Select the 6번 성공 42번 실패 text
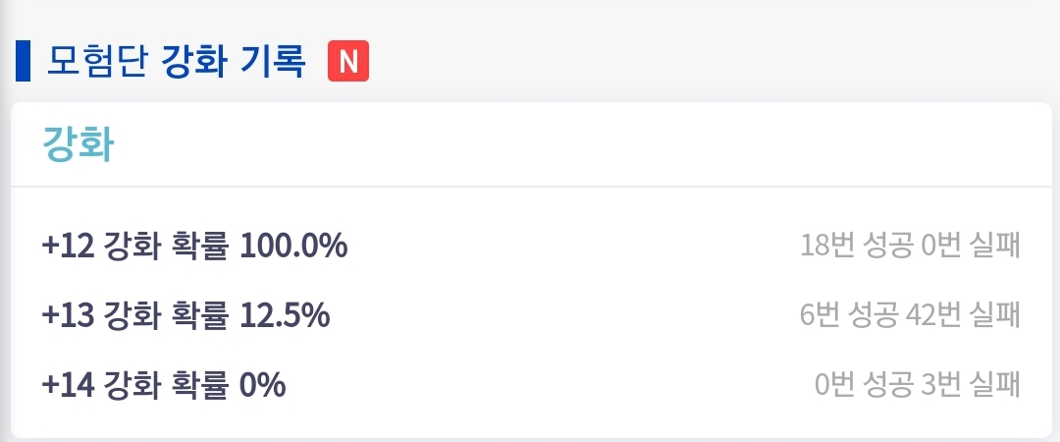Screen dimensions: 1060x442 910,315
